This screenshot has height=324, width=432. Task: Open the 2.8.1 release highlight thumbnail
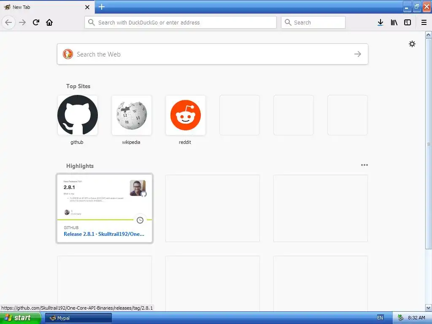(x=105, y=197)
